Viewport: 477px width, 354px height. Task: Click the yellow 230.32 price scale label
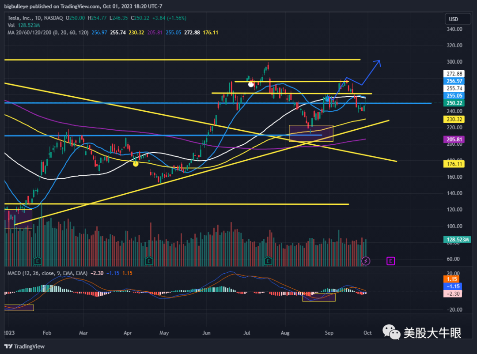pos(454,120)
